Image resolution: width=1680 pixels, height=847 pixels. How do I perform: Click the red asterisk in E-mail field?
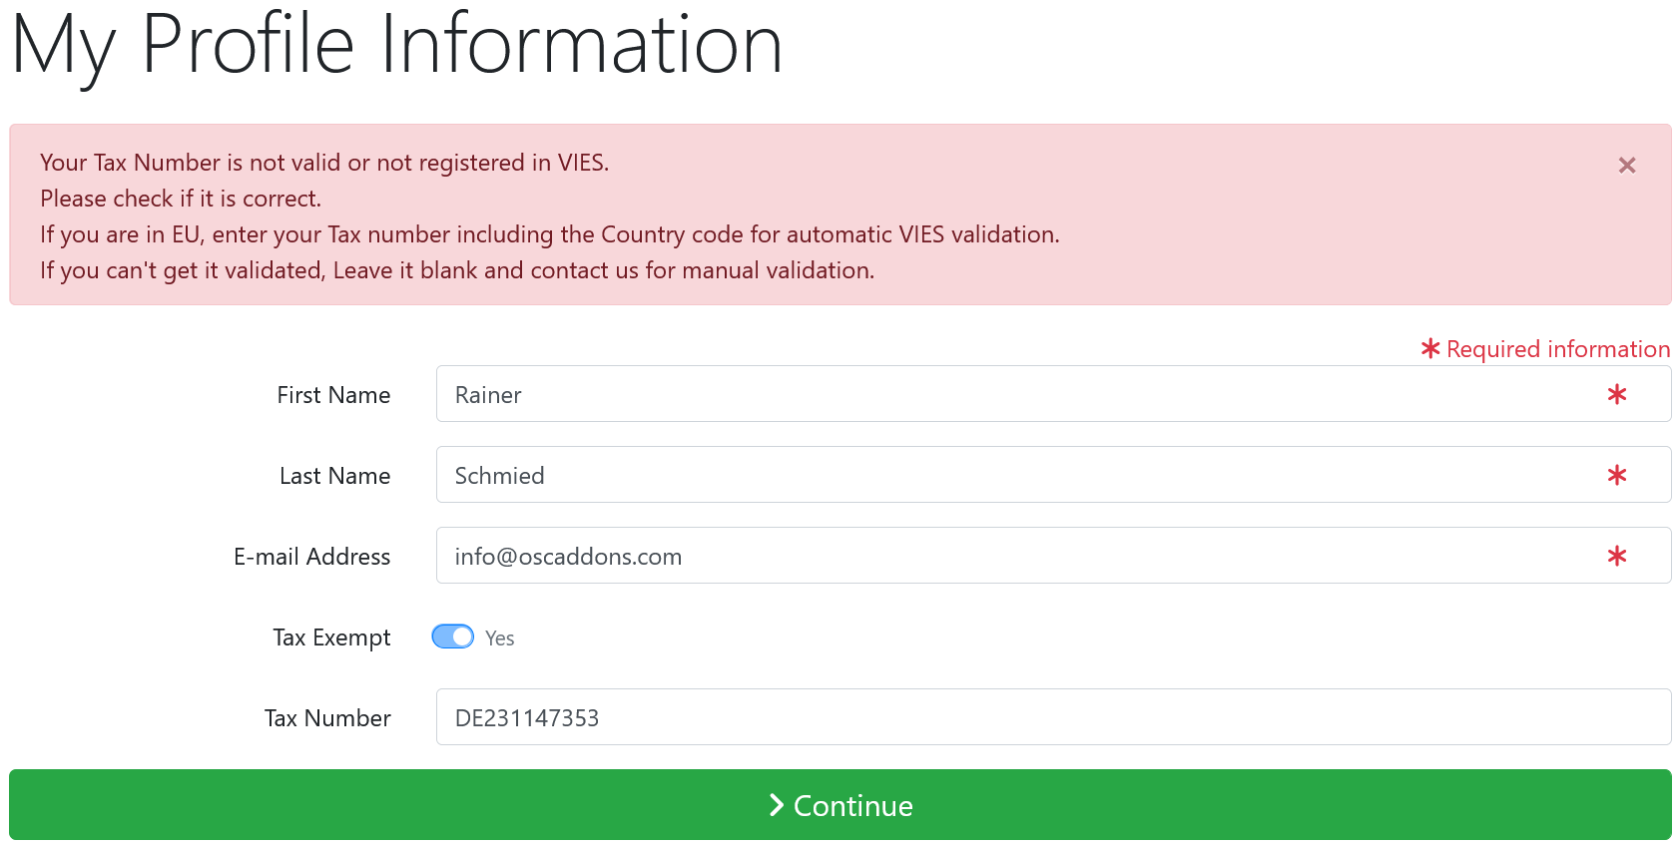point(1617,556)
